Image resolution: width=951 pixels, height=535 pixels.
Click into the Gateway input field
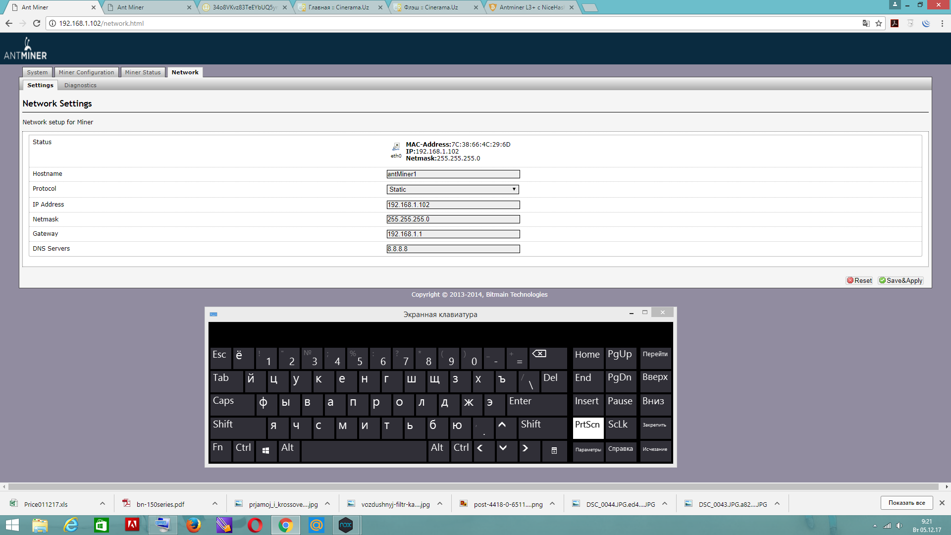[453, 234]
